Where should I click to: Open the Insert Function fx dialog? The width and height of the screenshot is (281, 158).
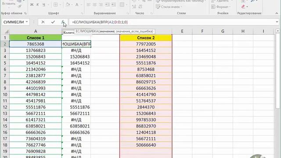pyautogui.click(x=62, y=22)
